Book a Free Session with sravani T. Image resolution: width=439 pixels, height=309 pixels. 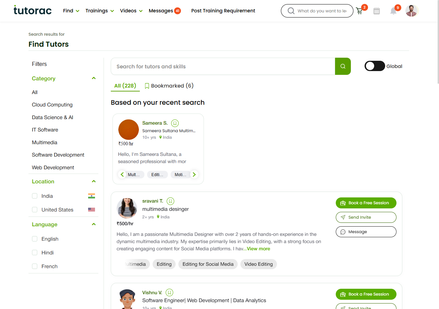tap(366, 203)
